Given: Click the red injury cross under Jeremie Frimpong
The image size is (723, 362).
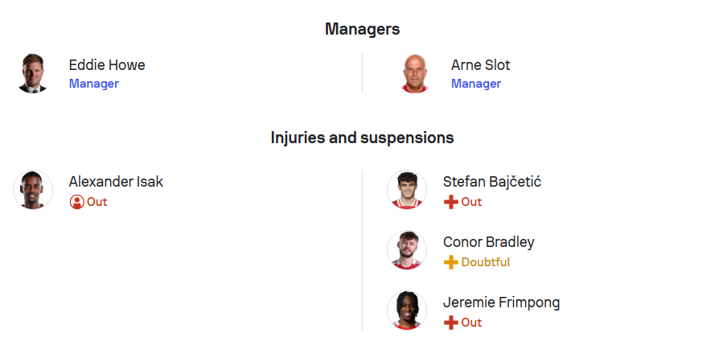Looking at the screenshot, I should pyautogui.click(x=450, y=323).
